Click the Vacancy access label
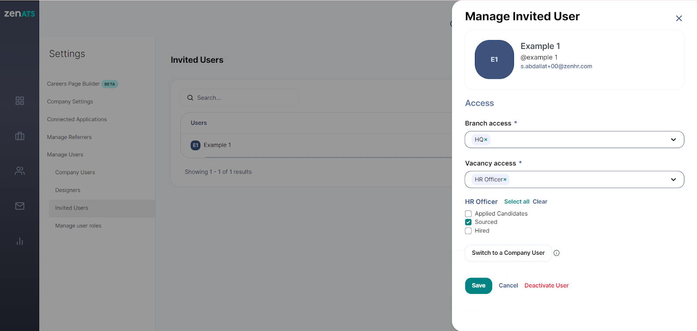 (x=491, y=163)
